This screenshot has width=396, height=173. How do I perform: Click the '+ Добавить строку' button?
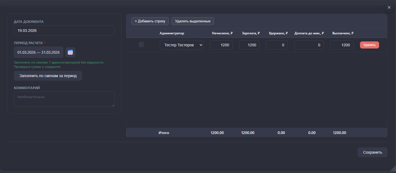pos(150,21)
